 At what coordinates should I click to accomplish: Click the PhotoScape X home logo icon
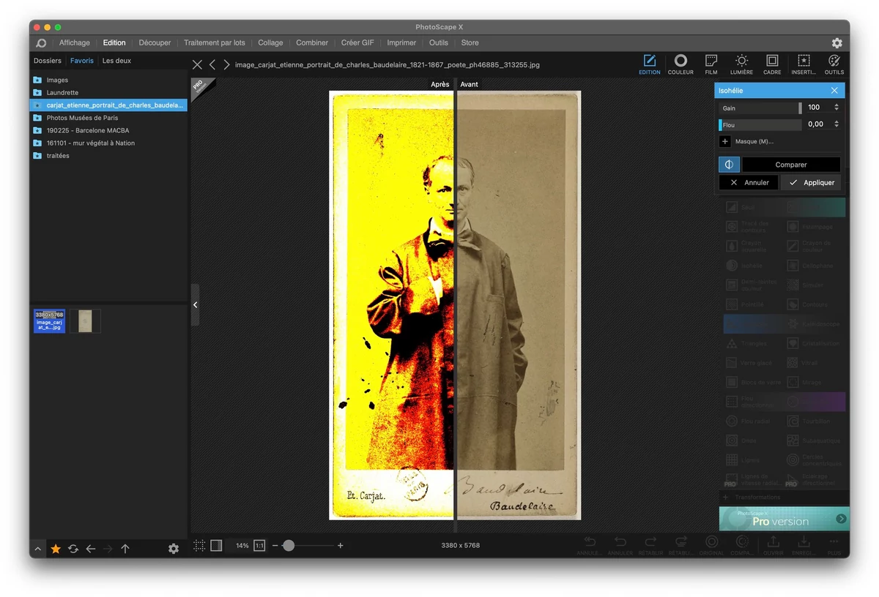pyautogui.click(x=41, y=43)
